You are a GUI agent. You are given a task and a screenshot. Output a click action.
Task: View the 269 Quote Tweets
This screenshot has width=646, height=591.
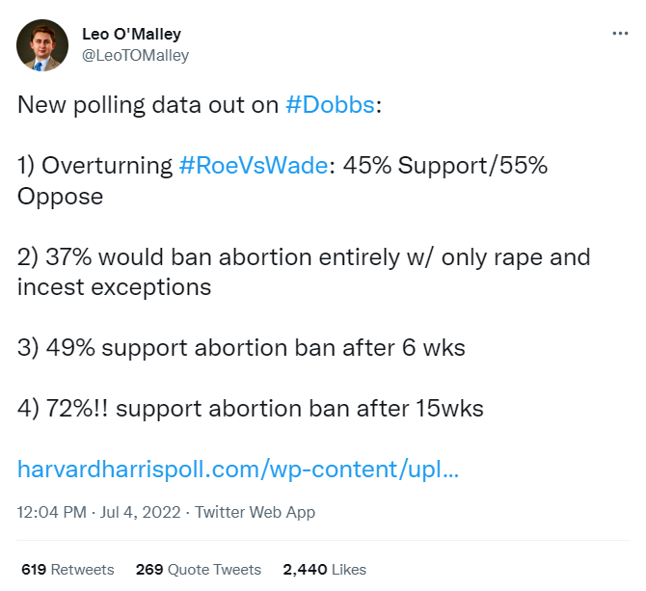point(198,569)
